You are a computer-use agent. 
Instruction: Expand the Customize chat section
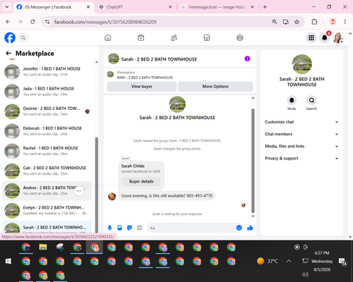pos(301,122)
